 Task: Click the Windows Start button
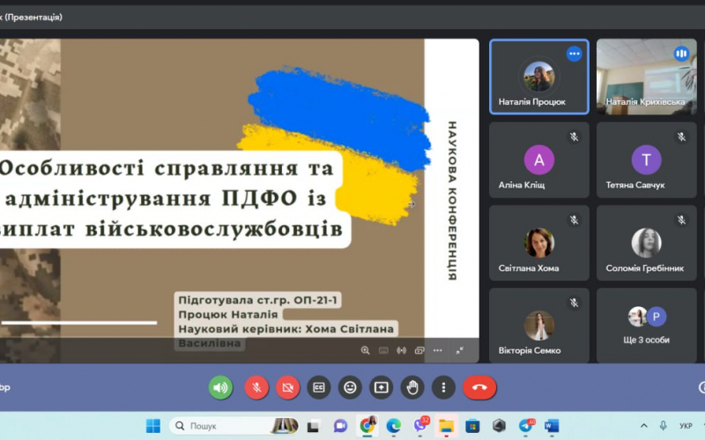tap(153, 426)
